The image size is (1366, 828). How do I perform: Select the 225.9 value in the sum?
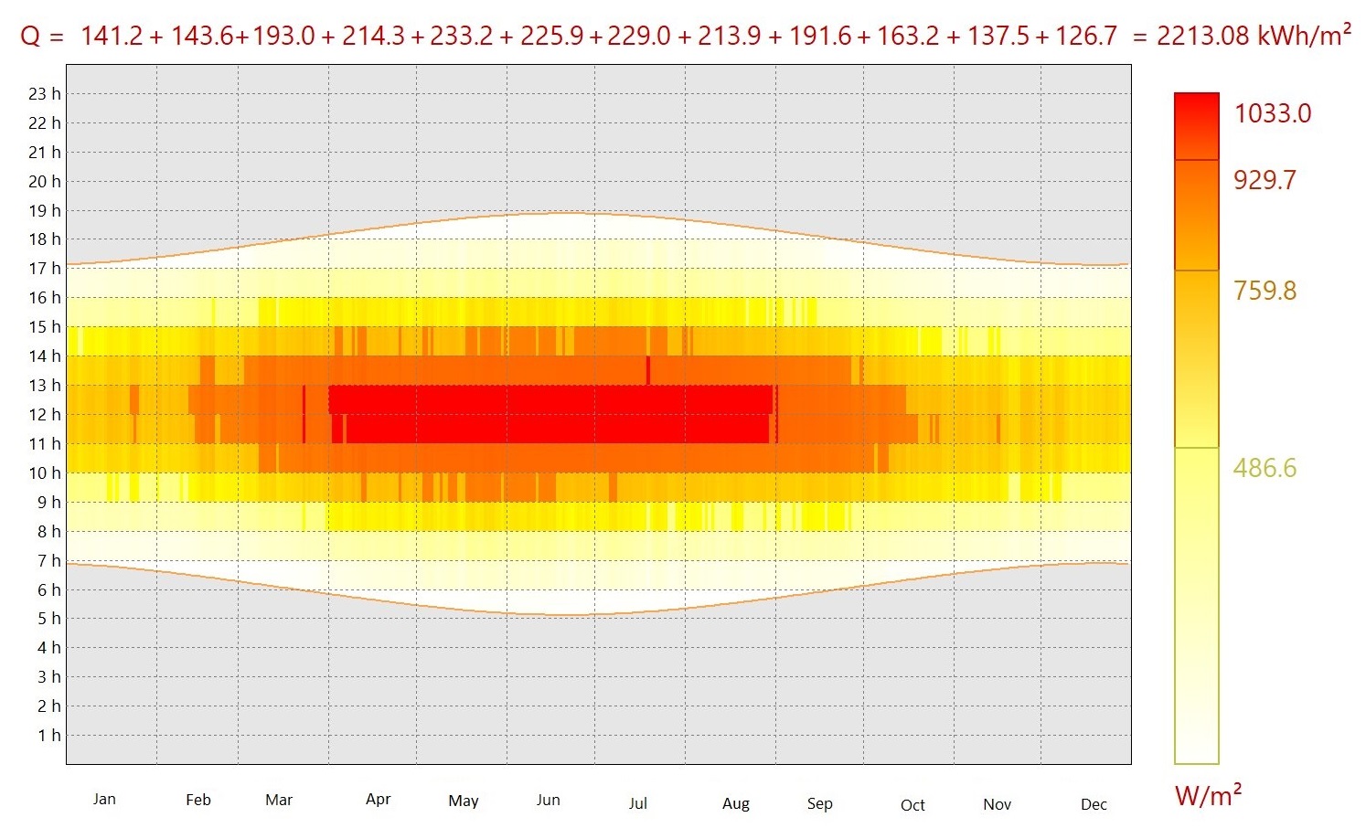(552, 36)
